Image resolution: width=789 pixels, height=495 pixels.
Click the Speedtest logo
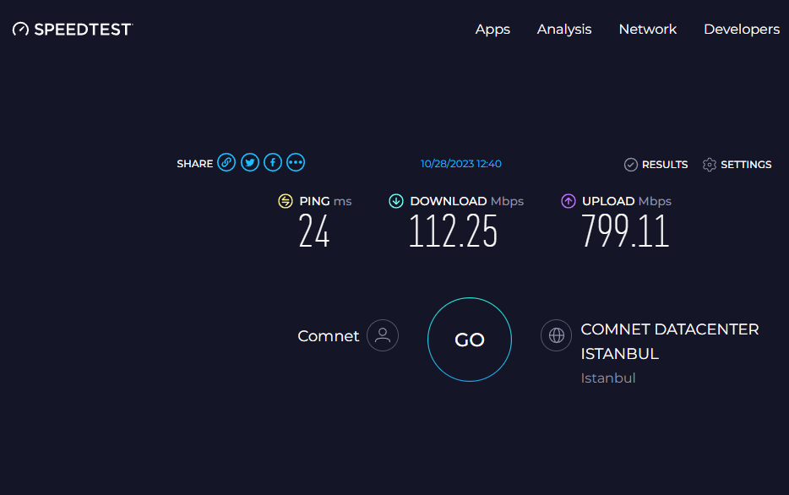73,30
